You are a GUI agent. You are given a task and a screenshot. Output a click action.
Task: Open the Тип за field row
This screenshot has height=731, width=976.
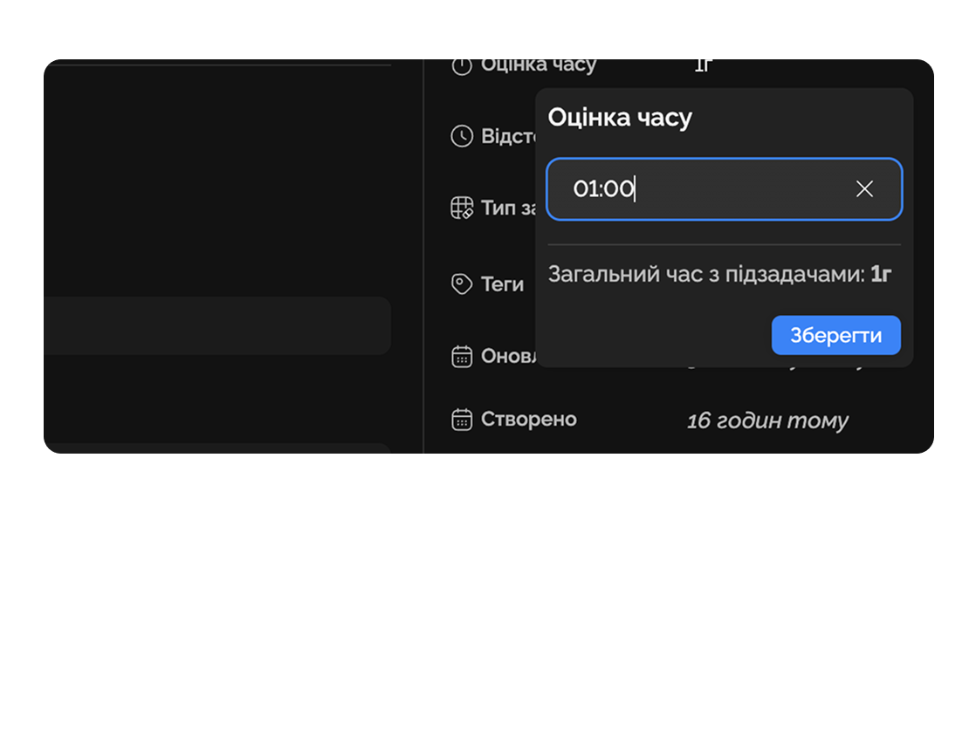click(x=508, y=208)
